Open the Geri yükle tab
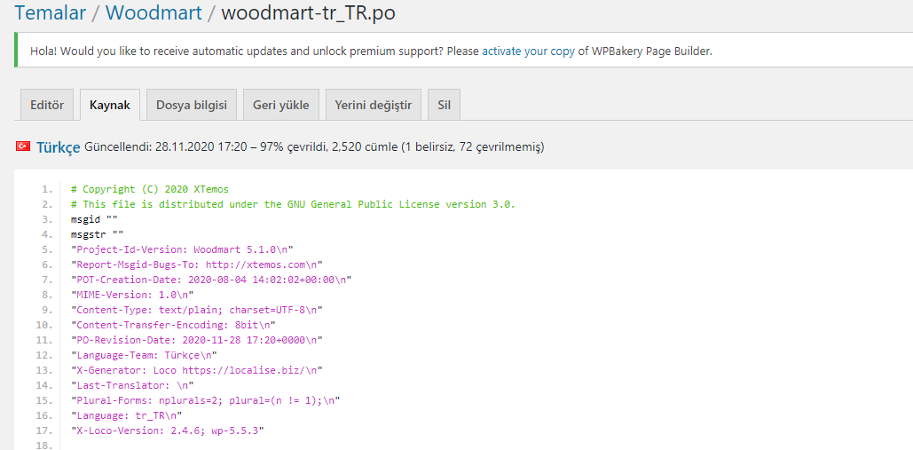 tap(280, 106)
